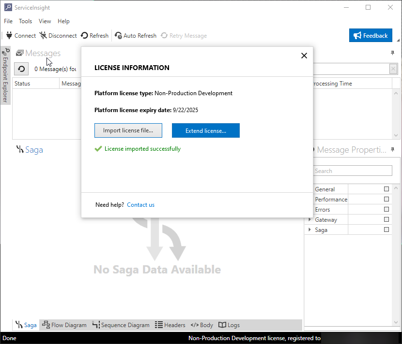Viewport: 402px width, 344px height.
Task: Open the Tools menu
Action: point(25,21)
